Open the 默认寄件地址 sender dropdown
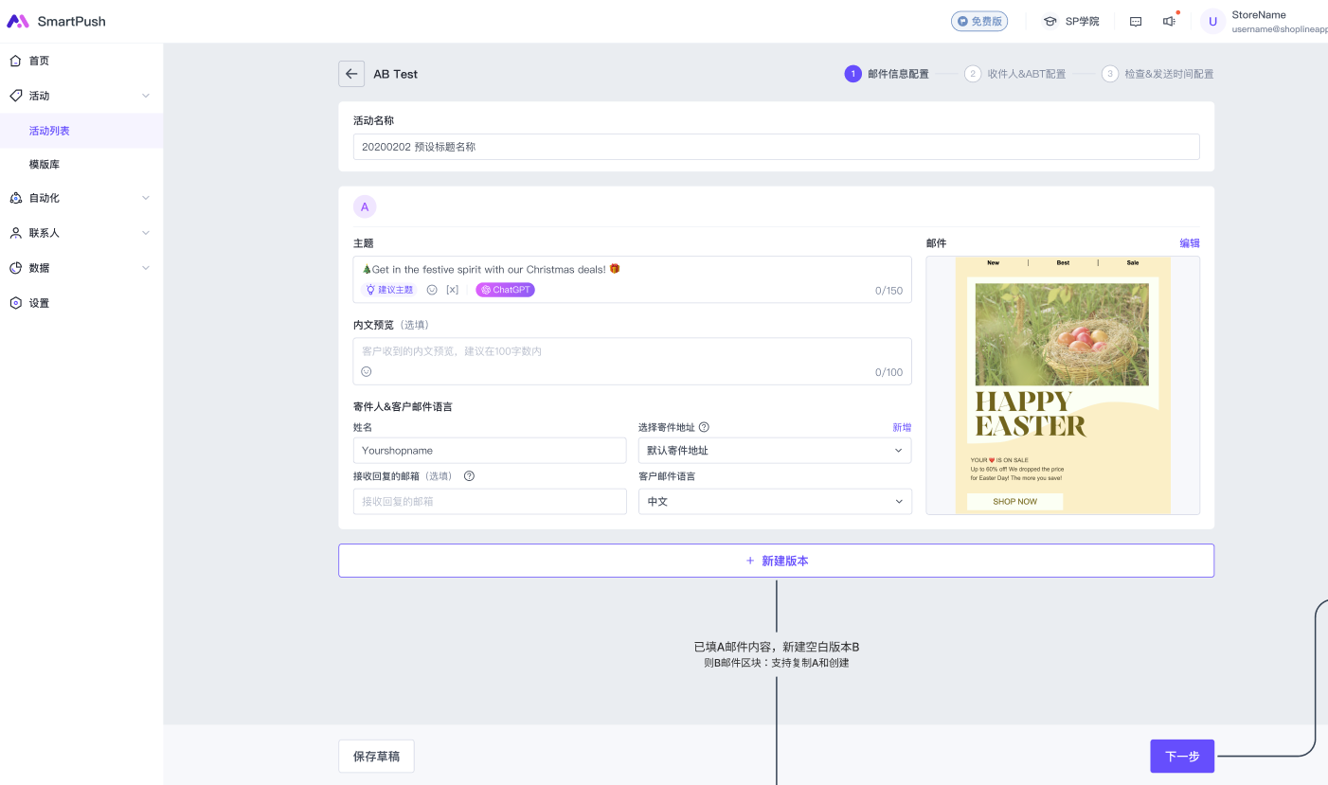Screen dimensions: 1328x785 [774, 451]
